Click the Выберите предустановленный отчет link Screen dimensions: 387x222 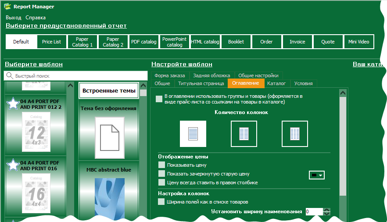coord(66,25)
